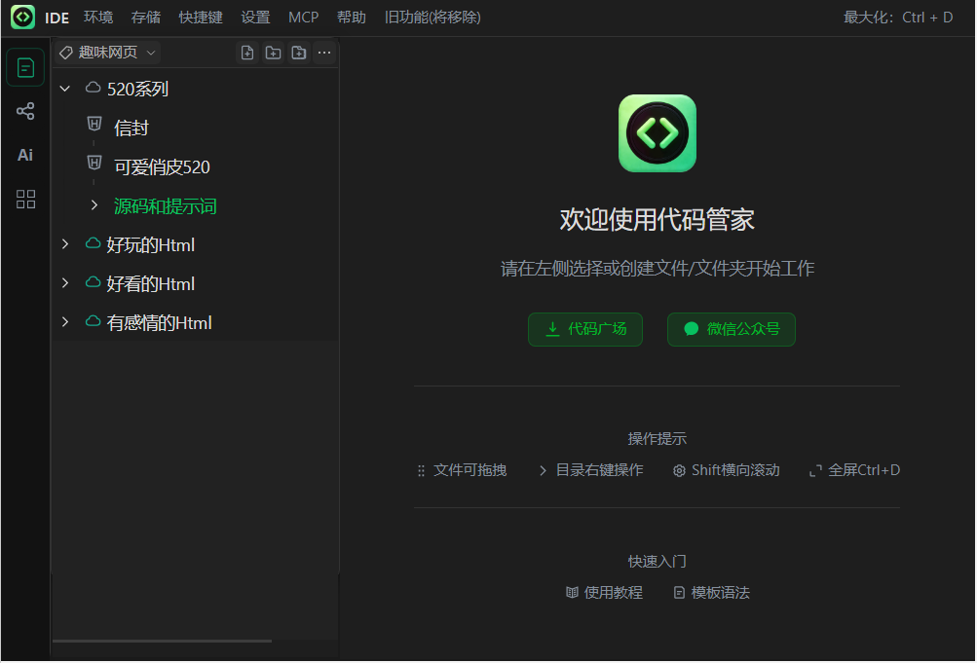This screenshot has height=663, width=977.
Task: Open the 趣味网页 workspace dropdown
Action: point(108,53)
